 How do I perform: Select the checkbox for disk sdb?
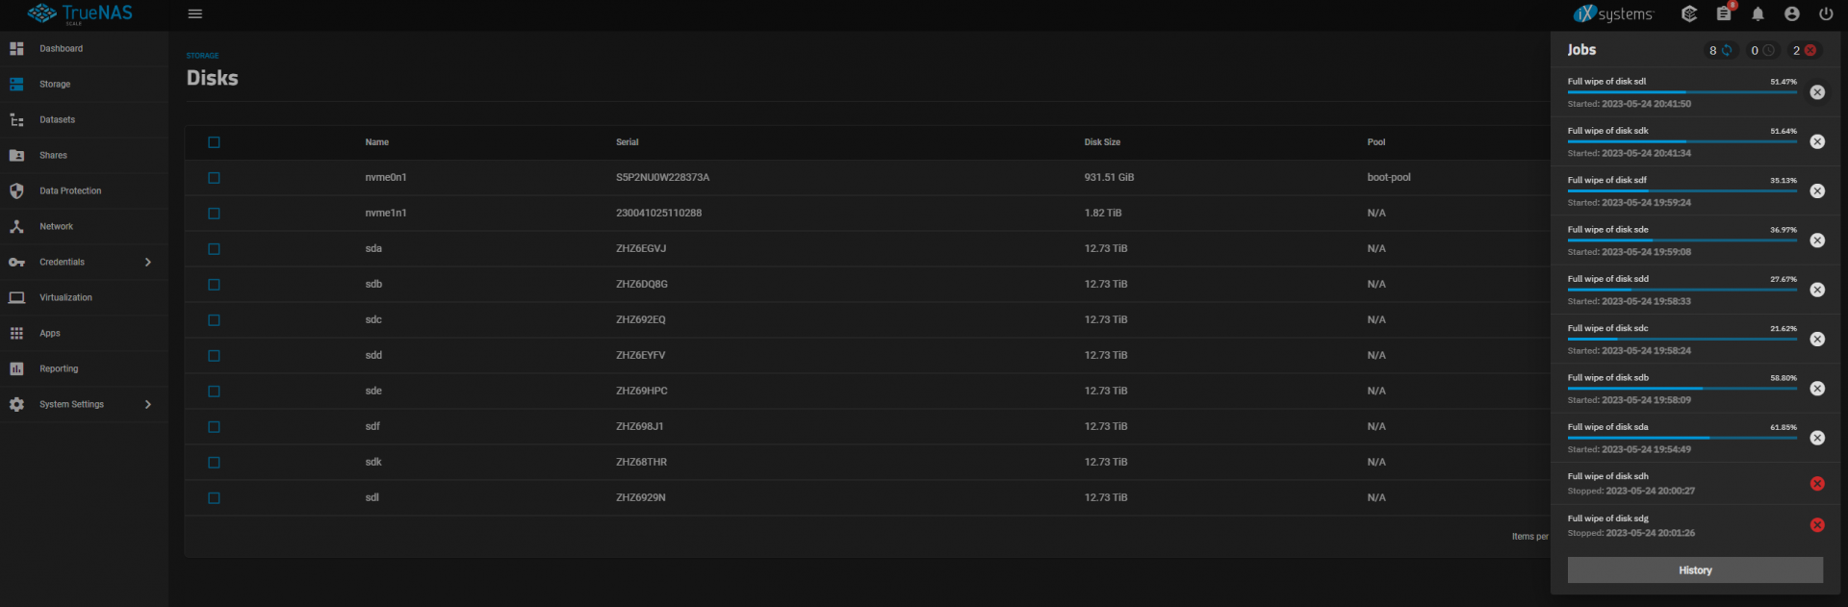coord(214,285)
